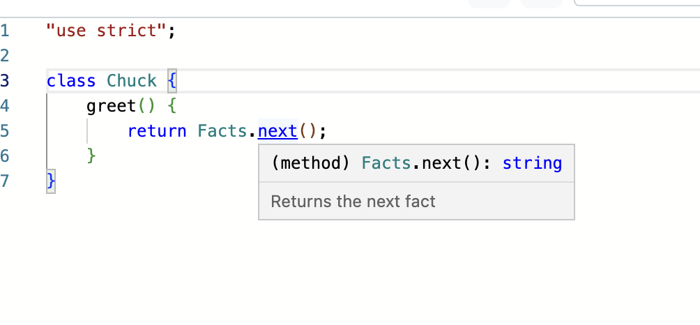The width and height of the screenshot is (700, 325).
Task: Click the greet method name
Action: point(112,106)
